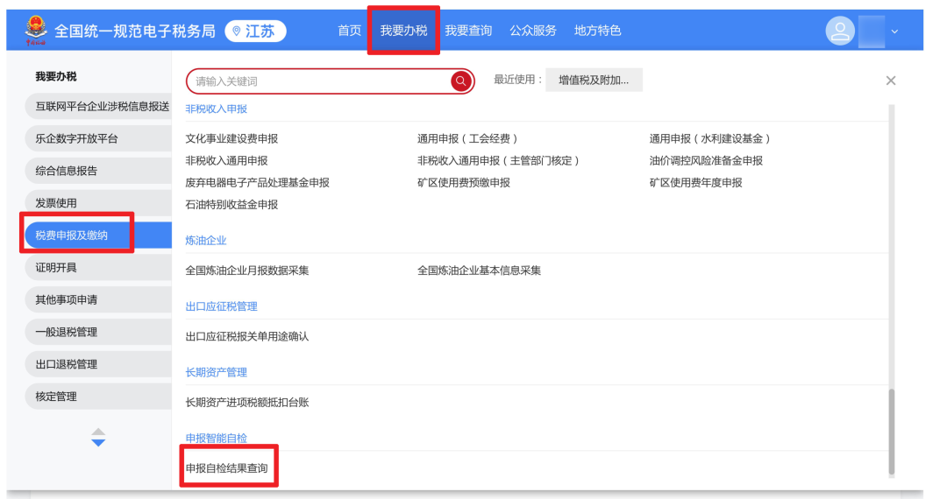Open 长期资产进项税额抵扣台账 link
The height and width of the screenshot is (499, 947).
point(247,403)
